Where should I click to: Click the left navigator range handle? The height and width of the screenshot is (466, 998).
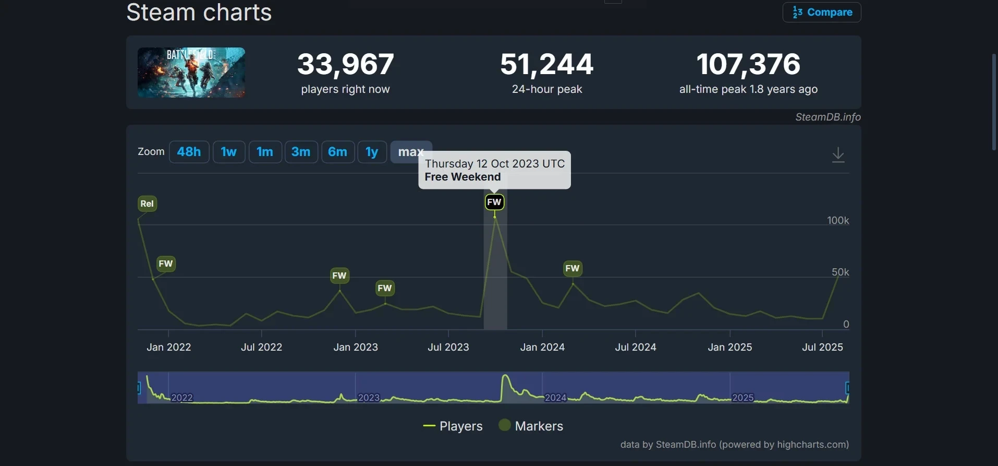139,388
